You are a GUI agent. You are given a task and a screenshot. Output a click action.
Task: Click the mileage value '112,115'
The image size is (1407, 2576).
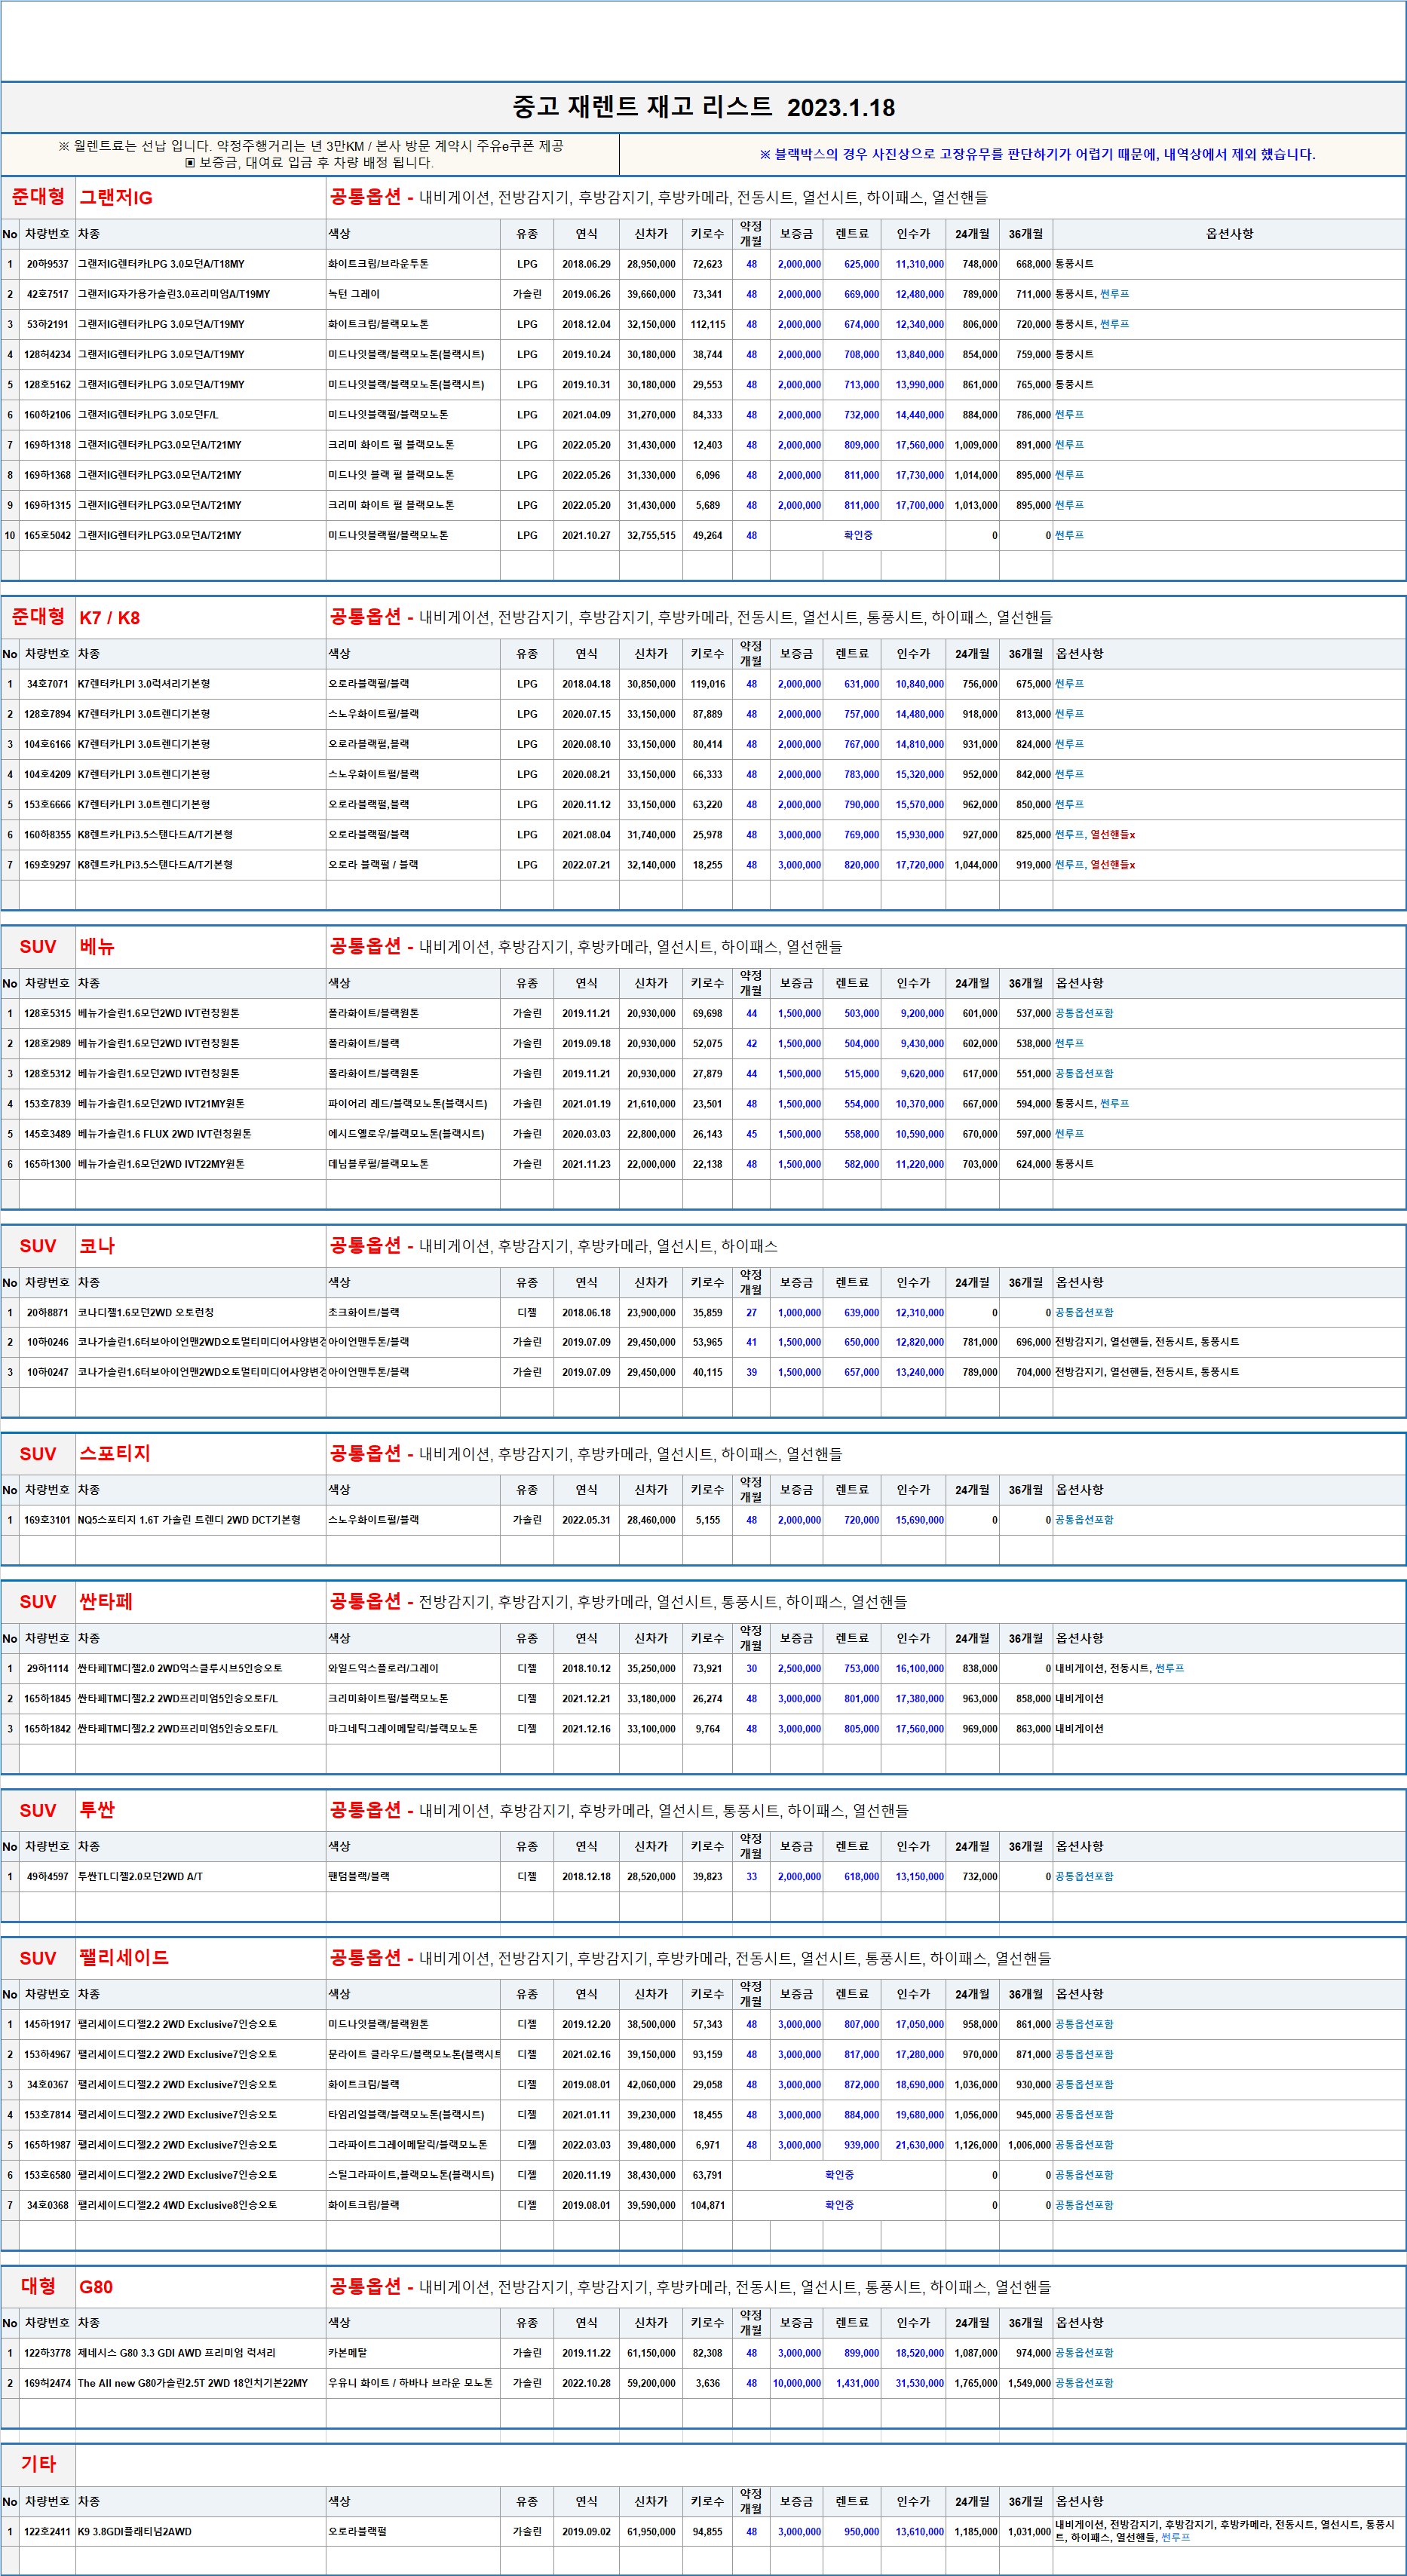click(707, 324)
